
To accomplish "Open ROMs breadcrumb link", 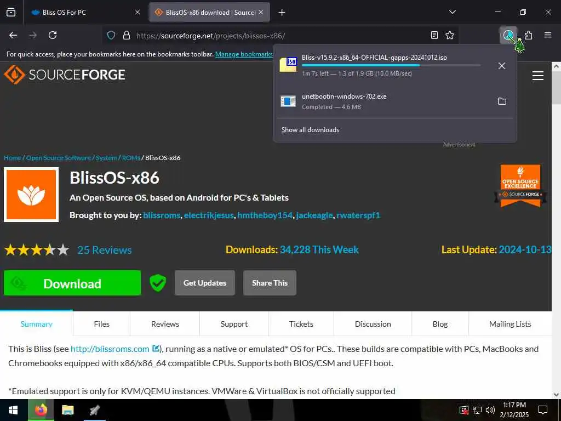I will click(131, 158).
